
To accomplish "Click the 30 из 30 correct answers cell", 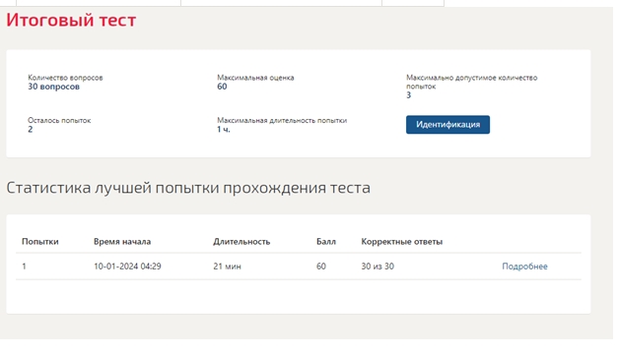I will [x=378, y=267].
